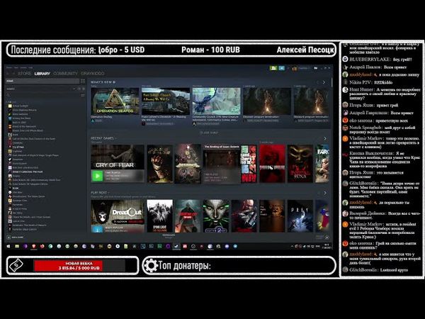Open advanced filter options icon beside search

83,95
